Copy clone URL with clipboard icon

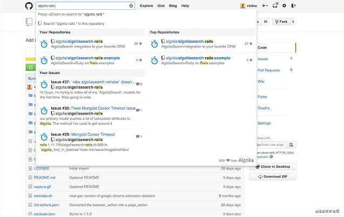click(291, 145)
